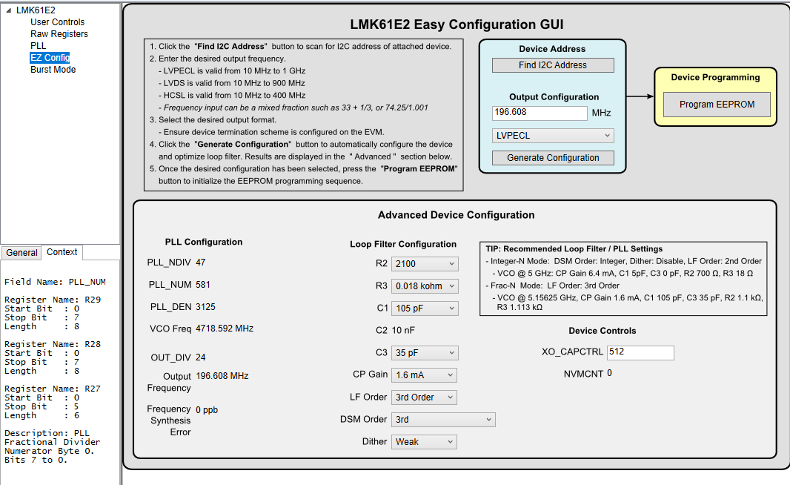Open the C1 dropdown showing 105 pF
The height and width of the screenshot is (485, 790).
click(425, 308)
